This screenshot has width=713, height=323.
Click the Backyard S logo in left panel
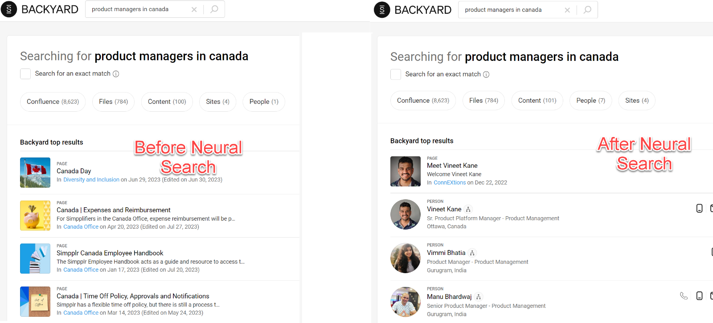9,9
